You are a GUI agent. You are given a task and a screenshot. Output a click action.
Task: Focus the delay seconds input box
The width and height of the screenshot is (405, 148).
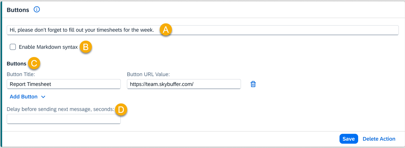tap(64, 119)
